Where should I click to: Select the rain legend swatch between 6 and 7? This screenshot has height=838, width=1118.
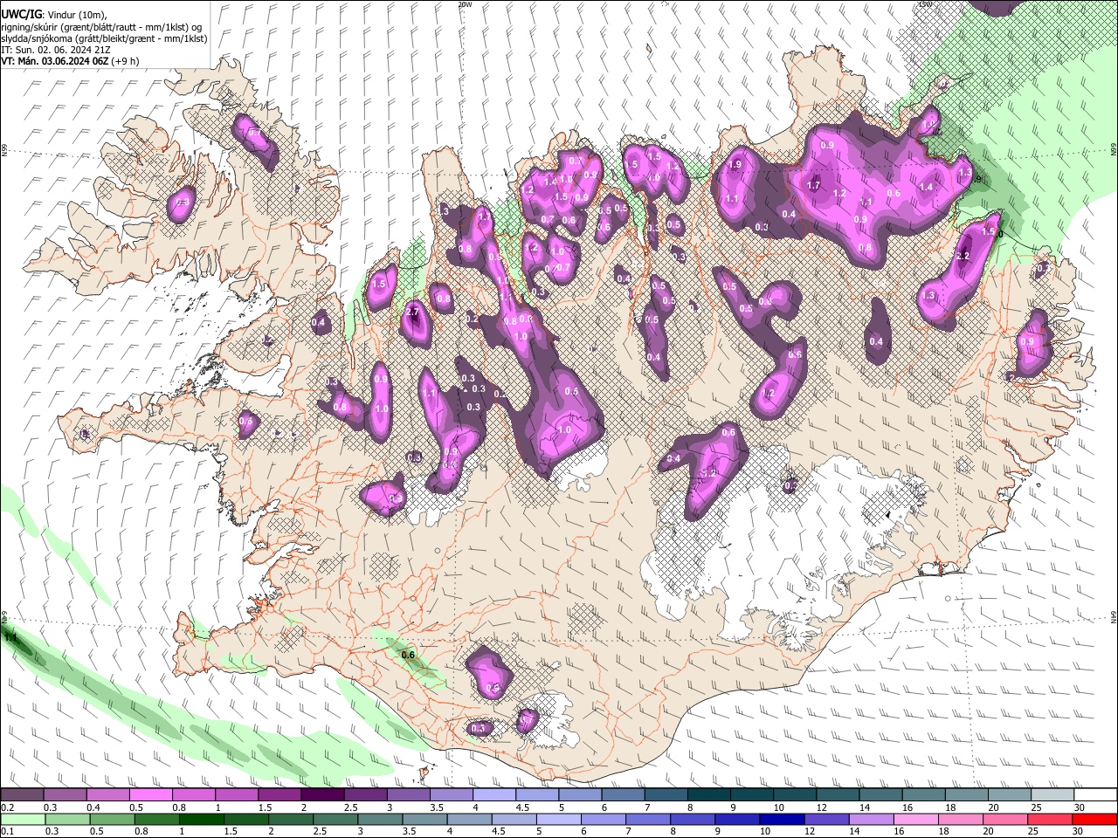click(604, 819)
